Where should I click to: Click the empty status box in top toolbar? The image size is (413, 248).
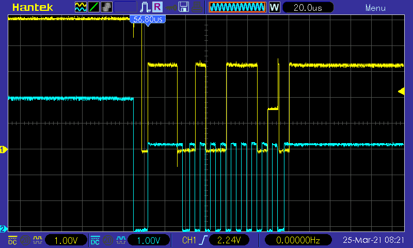125,7
